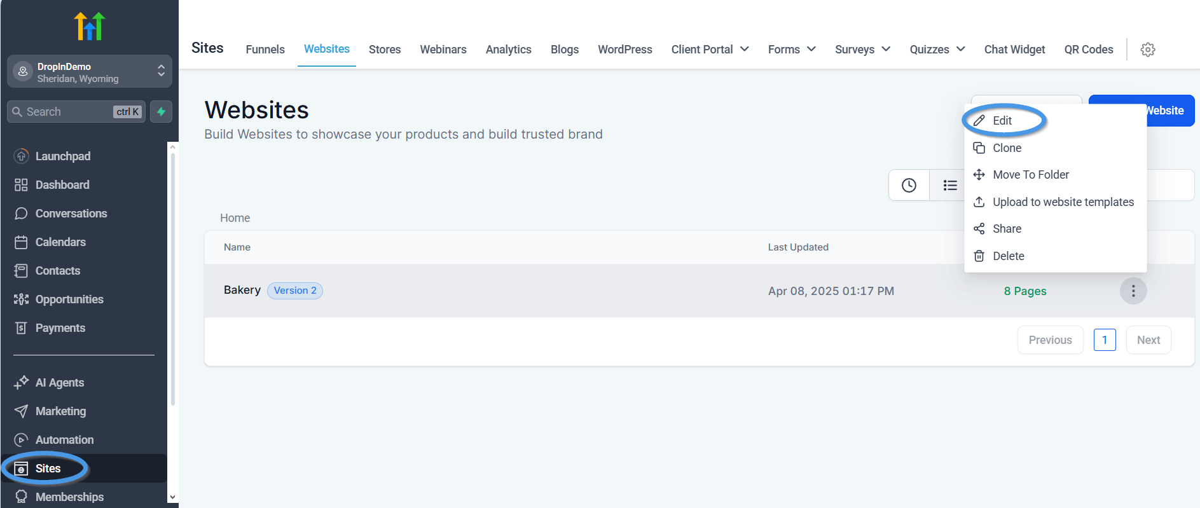Open the Bakery row three-dot menu

click(x=1133, y=291)
